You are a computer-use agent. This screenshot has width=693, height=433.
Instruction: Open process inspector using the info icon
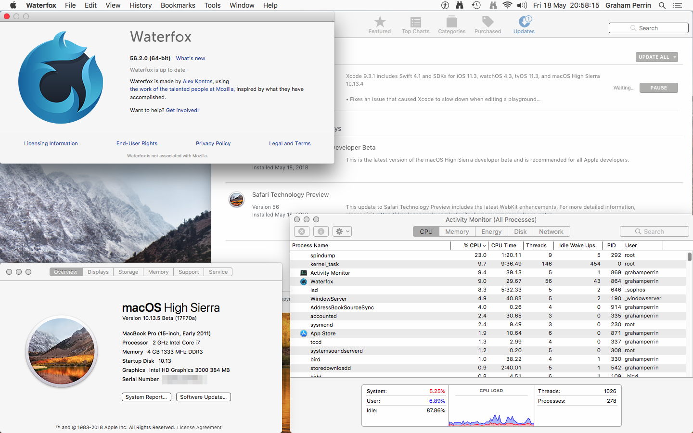[321, 231]
